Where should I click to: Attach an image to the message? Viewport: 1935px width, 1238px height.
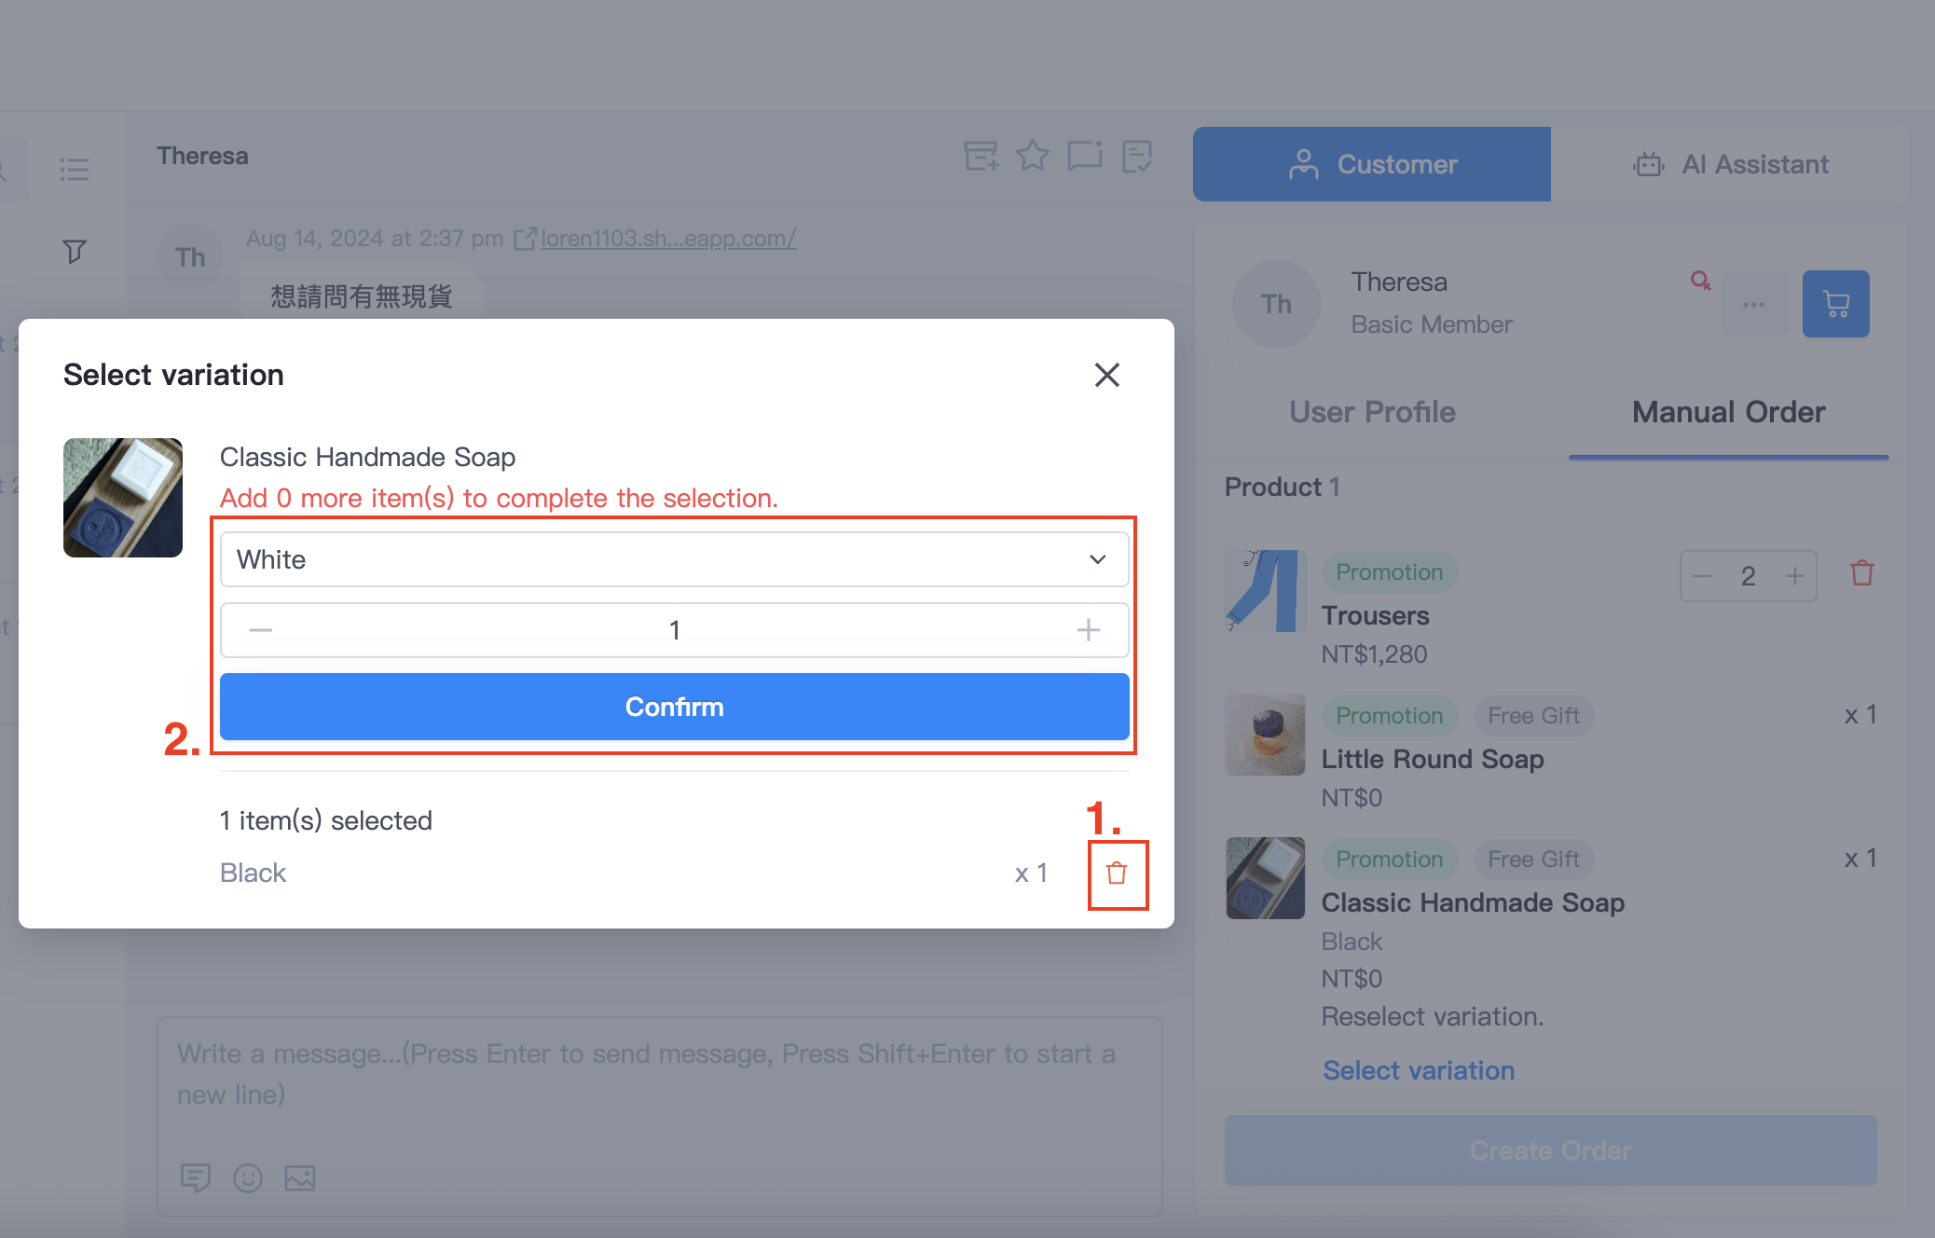pos(300,1177)
